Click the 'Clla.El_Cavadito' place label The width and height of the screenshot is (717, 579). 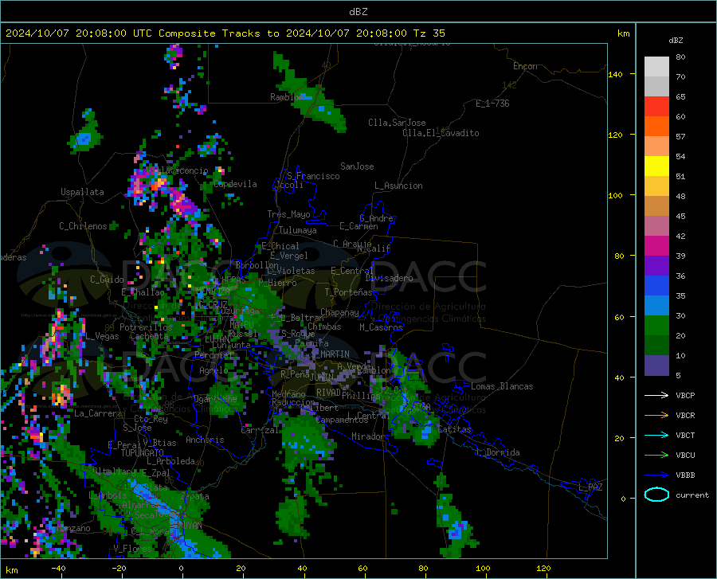[441, 133]
